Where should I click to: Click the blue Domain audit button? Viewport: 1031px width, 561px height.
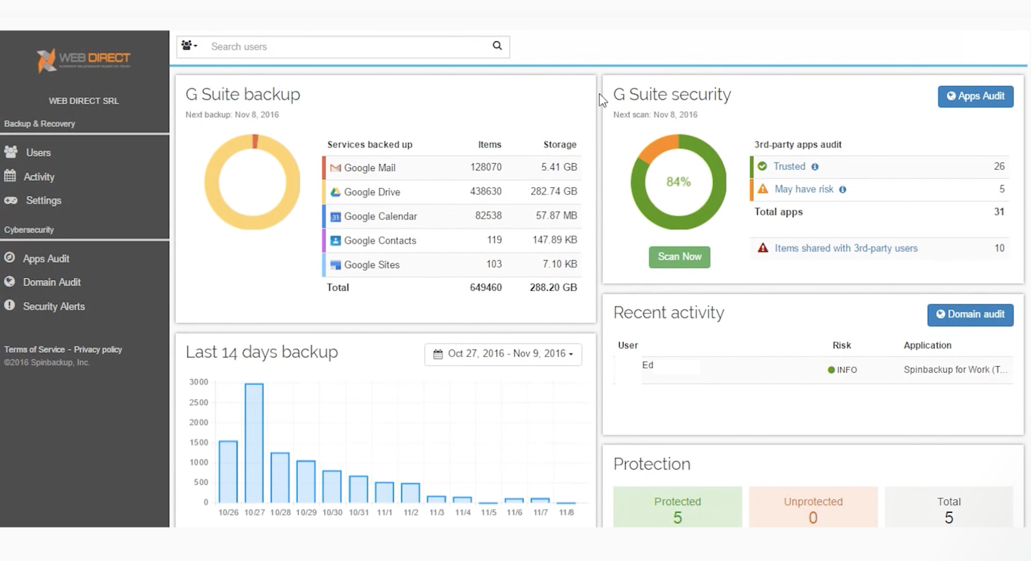click(x=970, y=315)
